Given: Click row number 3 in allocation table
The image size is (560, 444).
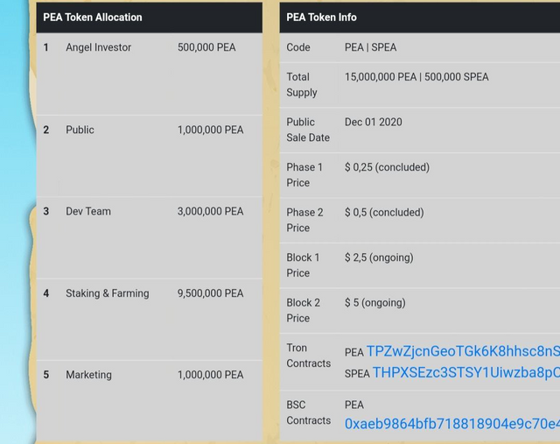Looking at the screenshot, I should click(x=46, y=211).
